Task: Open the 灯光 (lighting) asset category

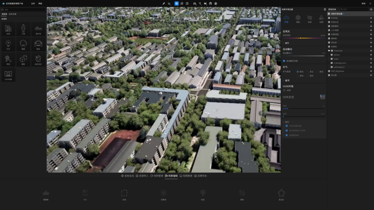Action: (x=8, y=44)
